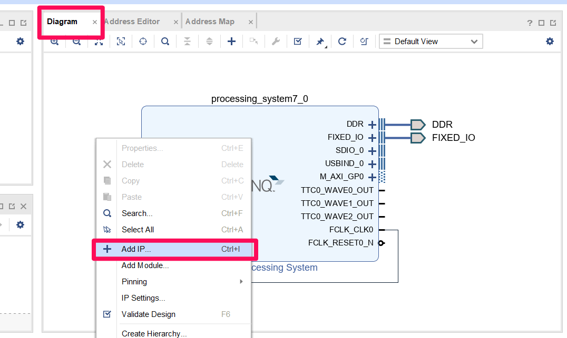Viewport: 567px width, 338px height.
Task: Switch to the Address Editor tab
Action: tap(132, 22)
